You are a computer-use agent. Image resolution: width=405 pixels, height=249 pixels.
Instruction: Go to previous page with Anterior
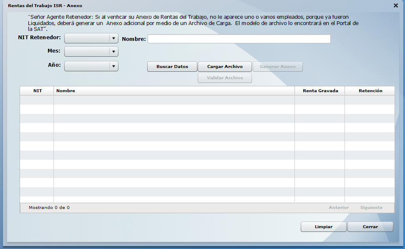point(338,208)
